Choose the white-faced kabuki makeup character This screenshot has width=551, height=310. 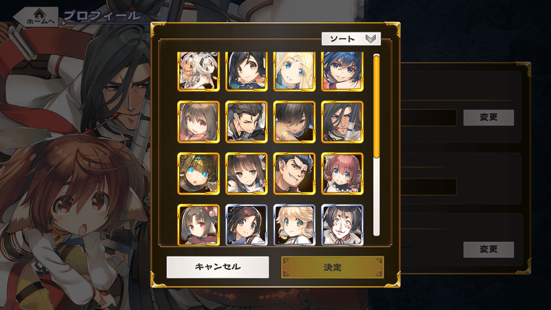(342, 225)
